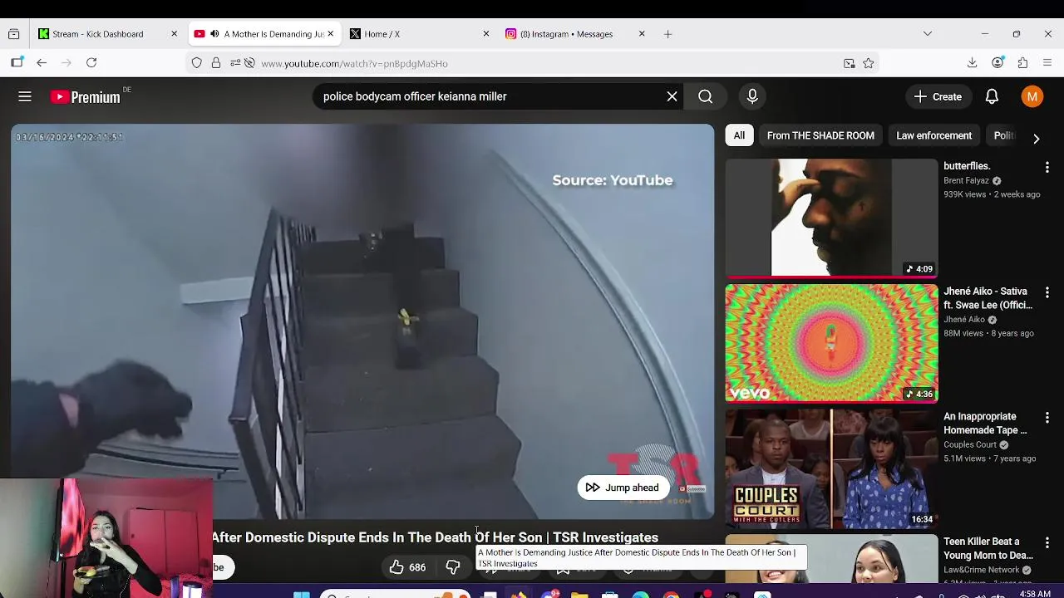This screenshot has width=1064, height=598.
Task: Close the Kick Dashboard tab
Action: (174, 34)
